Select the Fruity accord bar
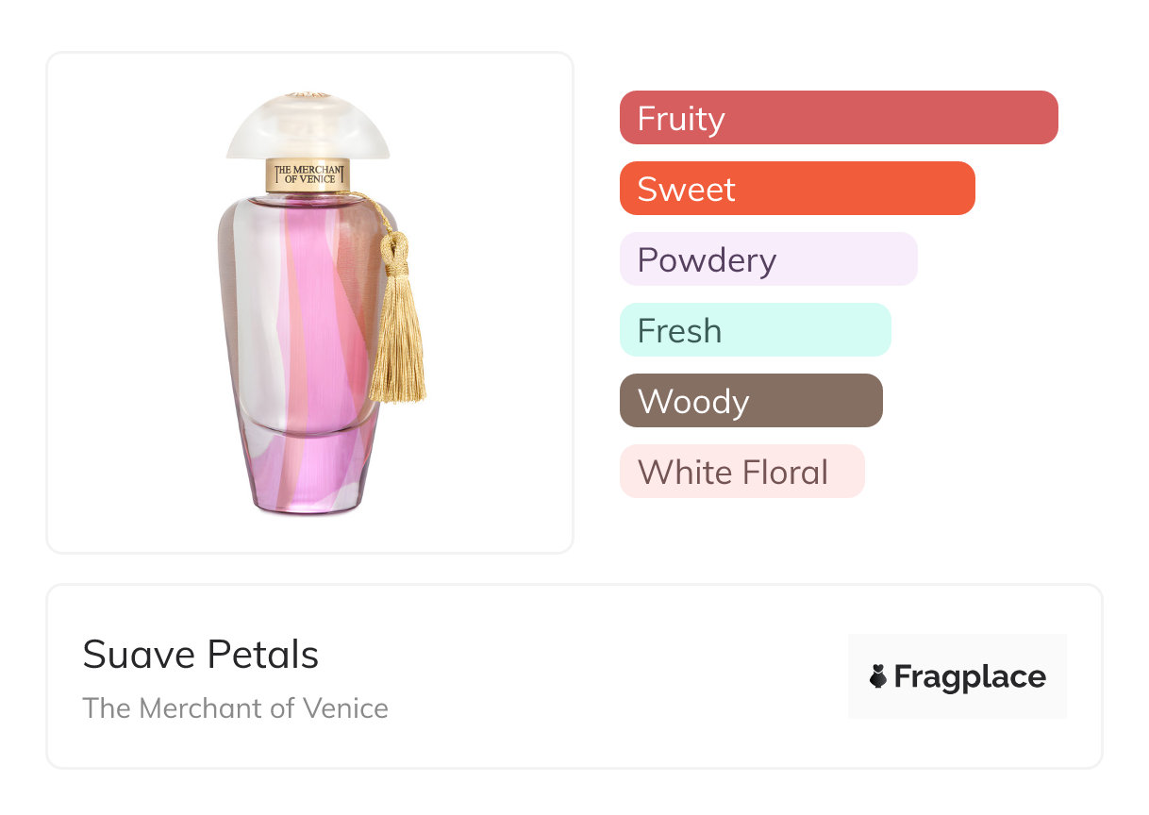Image resolution: width=1149 pixels, height=815 pixels. pyautogui.click(x=838, y=118)
